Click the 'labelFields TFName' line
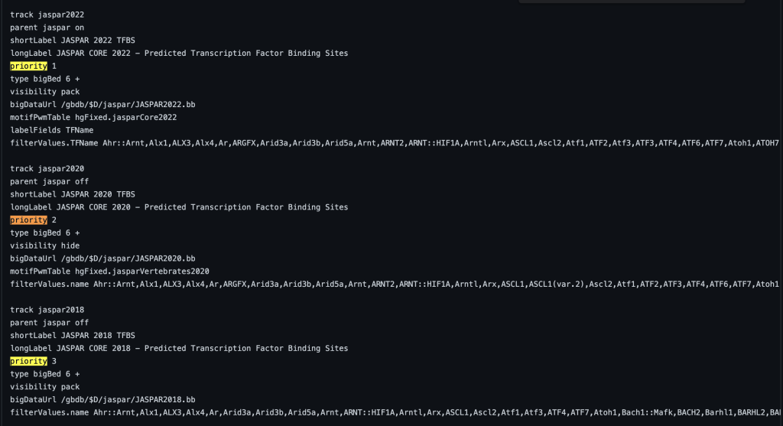783x426 pixels. (x=51, y=130)
